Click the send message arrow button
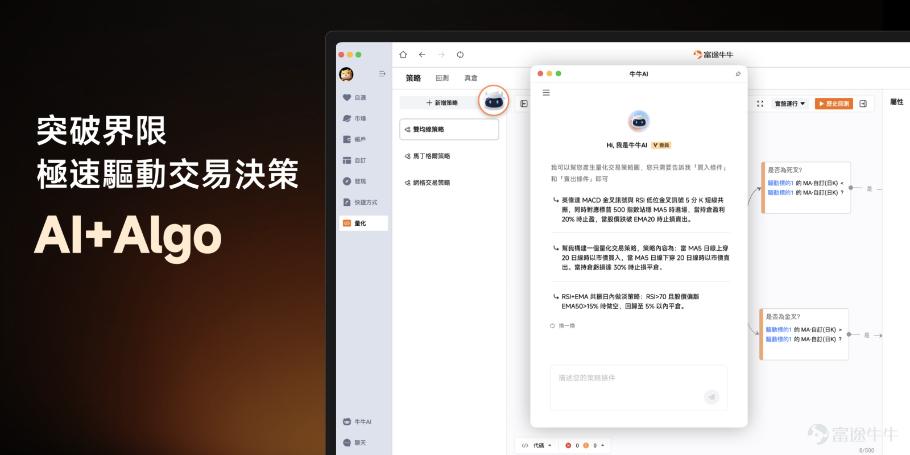 pyautogui.click(x=712, y=397)
